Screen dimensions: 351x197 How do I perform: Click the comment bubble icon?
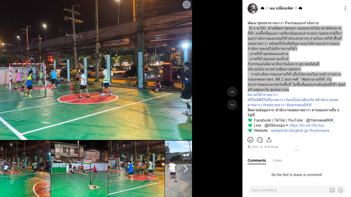(260, 140)
